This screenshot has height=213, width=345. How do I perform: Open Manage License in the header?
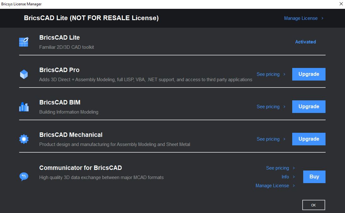point(301,18)
